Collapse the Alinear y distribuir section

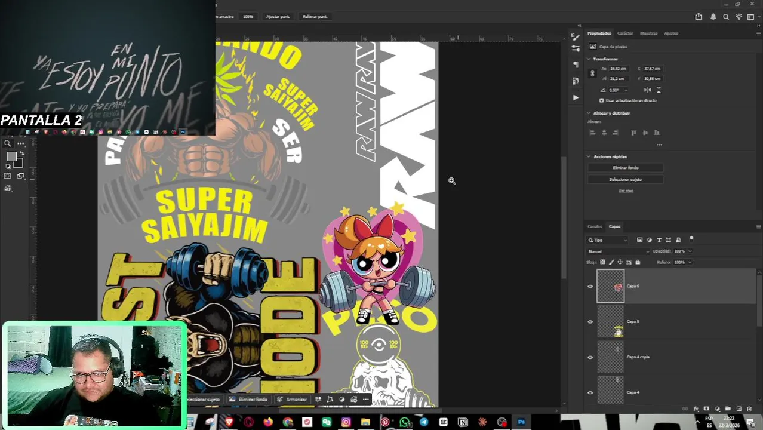(589, 113)
